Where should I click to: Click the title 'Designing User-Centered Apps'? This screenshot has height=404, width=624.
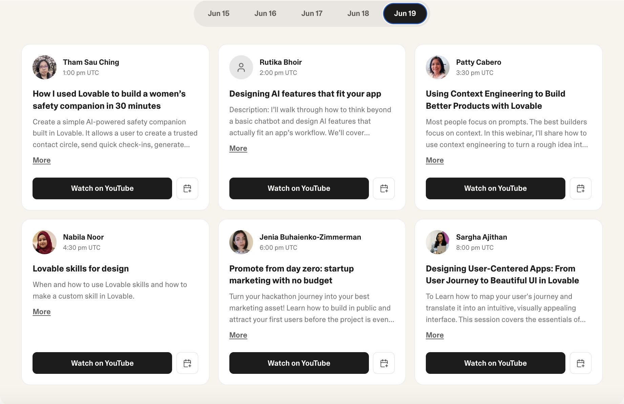click(502, 275)
